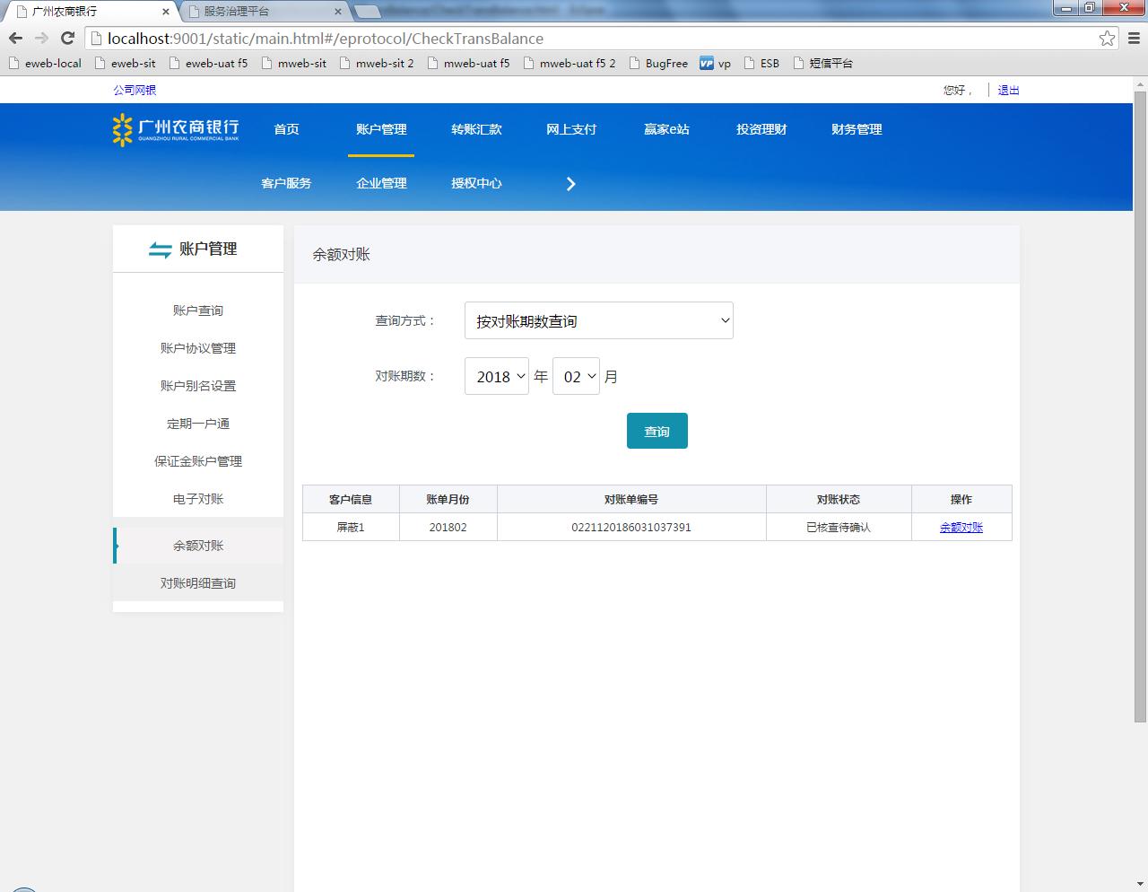This screenshot has width=1148, height=892.
Task: Open the vp bookmark icon
Action: [707, 64]
